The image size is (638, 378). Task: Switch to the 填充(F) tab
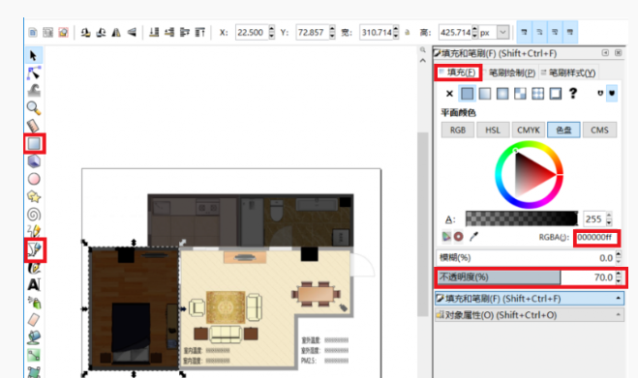click(458, 73)
